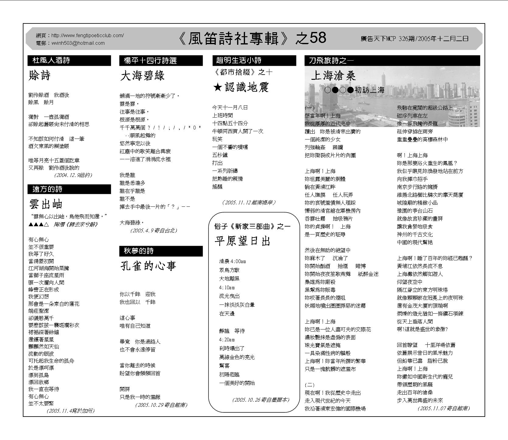Click the poem title 孔雀的心事
Screen dimensions: 508x440
(148, 266)
